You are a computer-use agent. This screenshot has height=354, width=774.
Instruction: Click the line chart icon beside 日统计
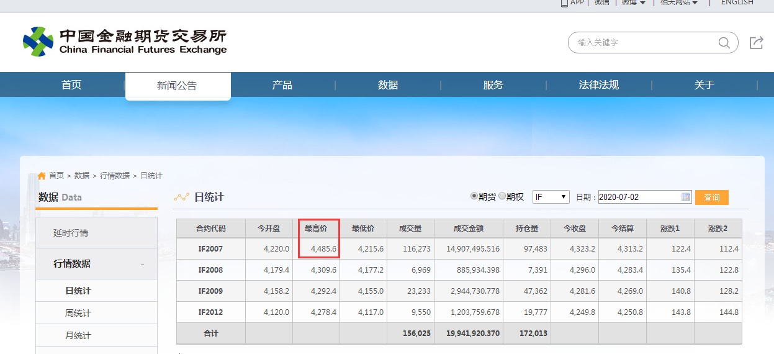tap(181, 197)
